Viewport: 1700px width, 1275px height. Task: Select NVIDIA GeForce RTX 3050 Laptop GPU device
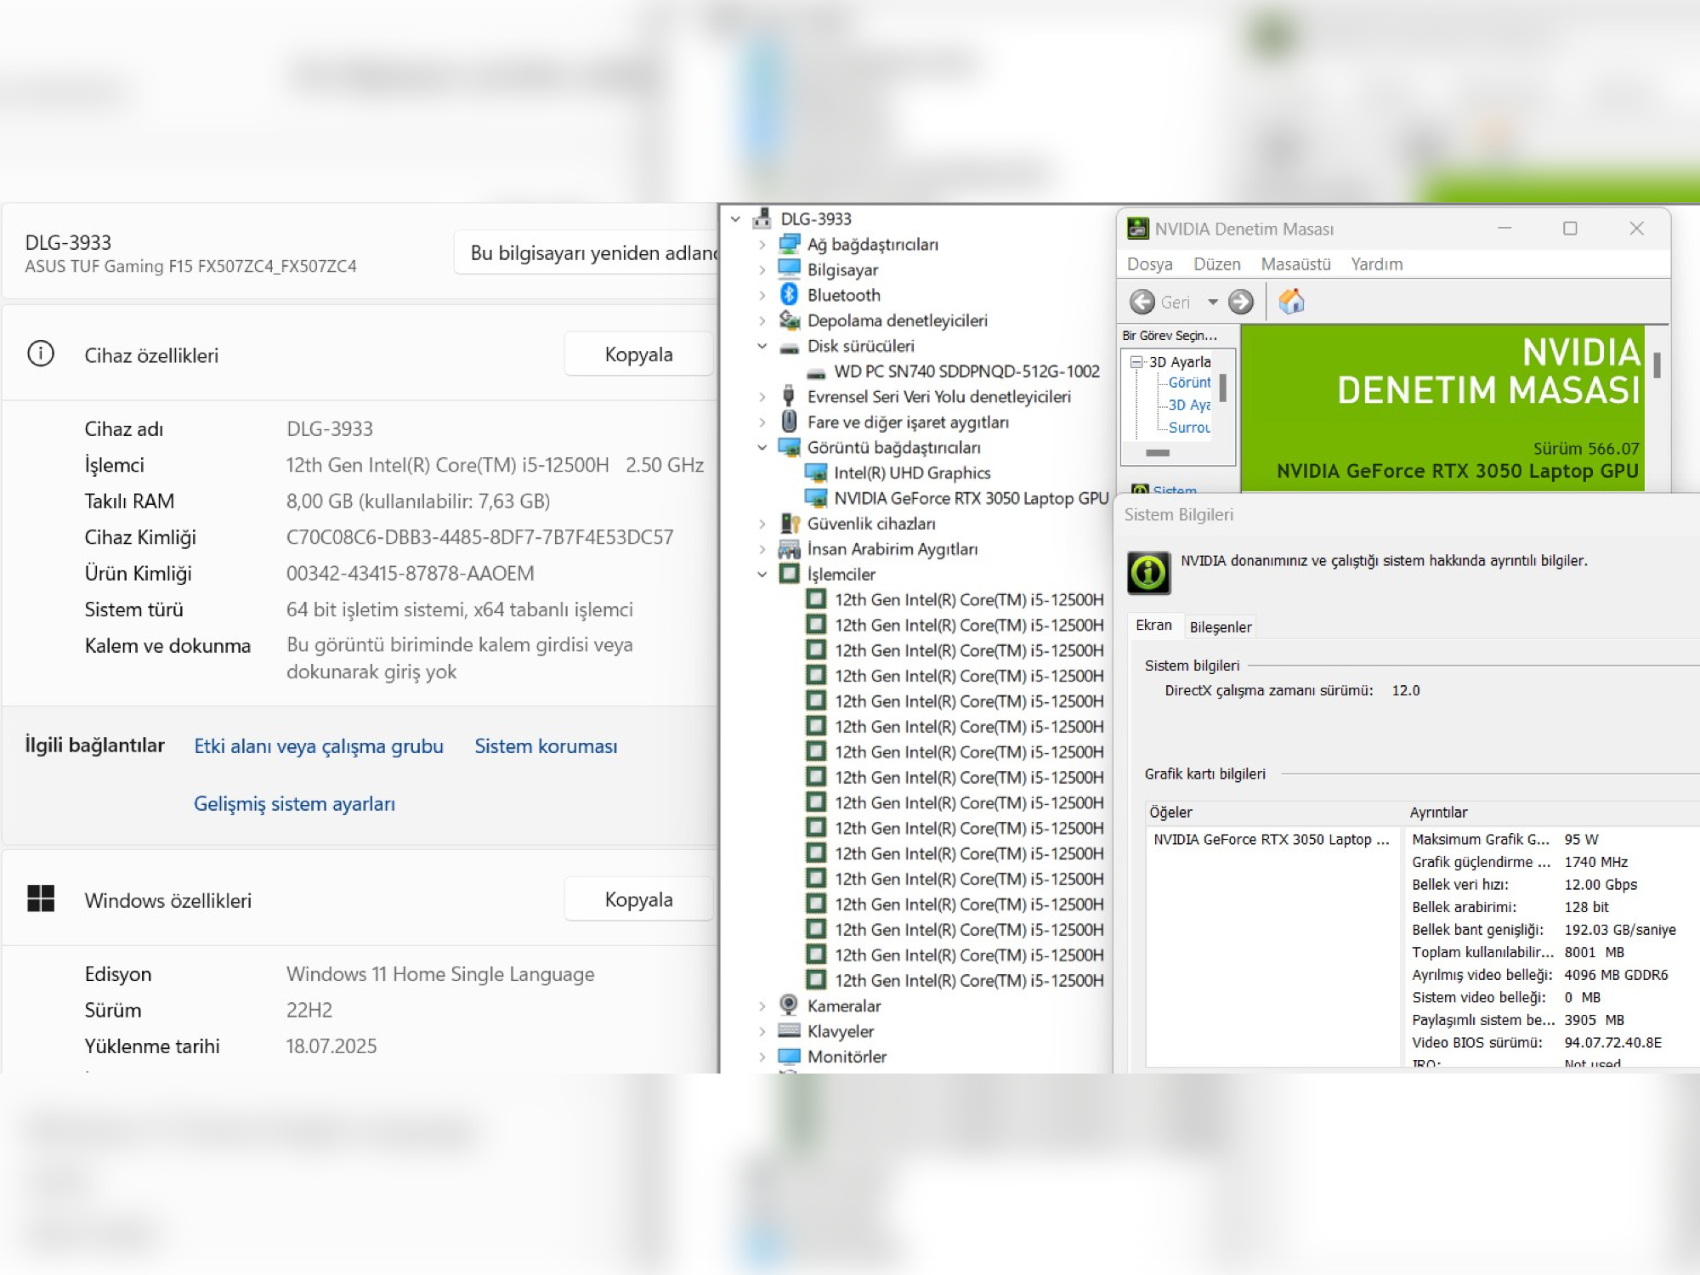(x=971, y=498)
